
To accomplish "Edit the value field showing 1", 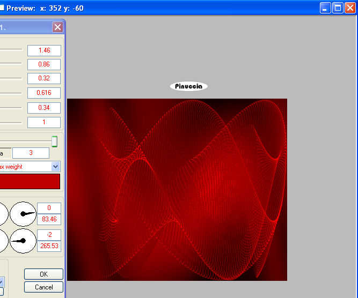I will 44,122.
